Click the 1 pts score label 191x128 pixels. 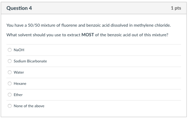pos(176,8)
